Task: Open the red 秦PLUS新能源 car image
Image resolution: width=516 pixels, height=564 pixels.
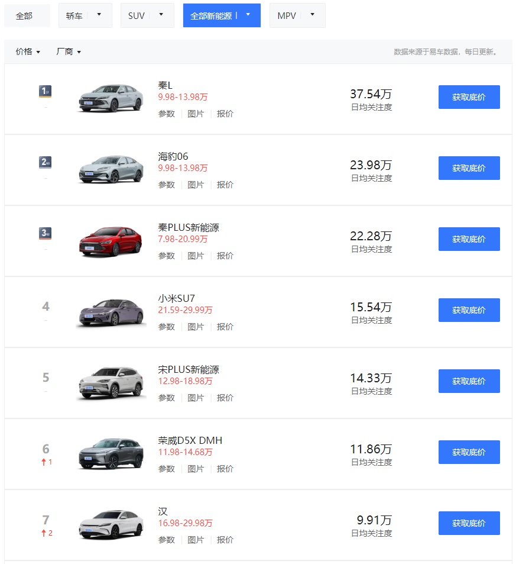Action: click(x=111, y=241)
